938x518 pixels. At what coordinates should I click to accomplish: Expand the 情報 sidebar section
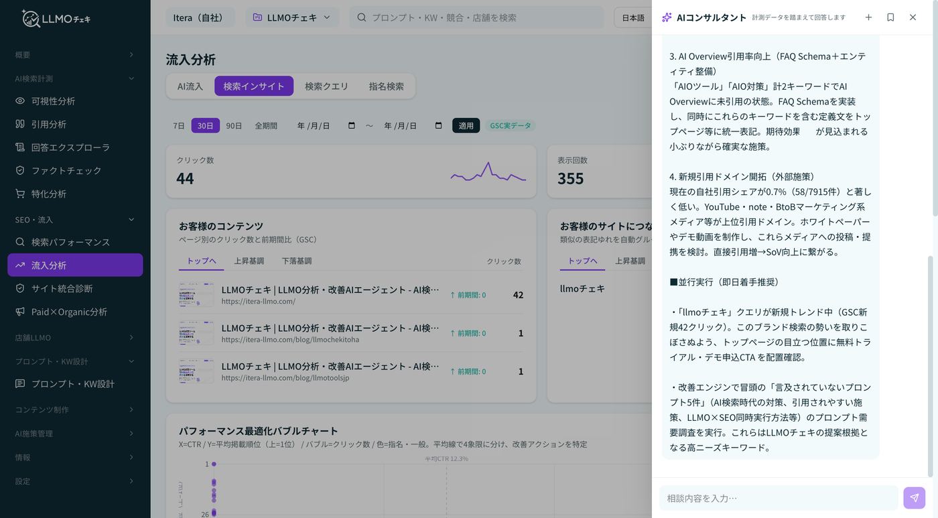75,457
